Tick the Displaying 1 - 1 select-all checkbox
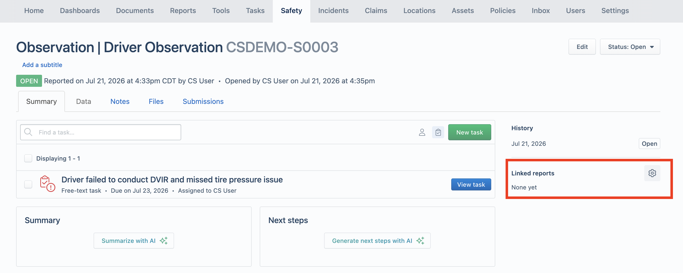This screenshot has width=683, height=273. tap(28, 158)
